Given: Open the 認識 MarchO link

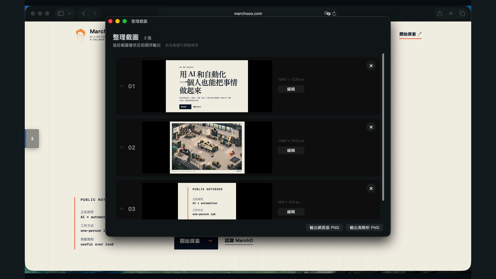Looking at the screenshot, I should click(239, 241).
